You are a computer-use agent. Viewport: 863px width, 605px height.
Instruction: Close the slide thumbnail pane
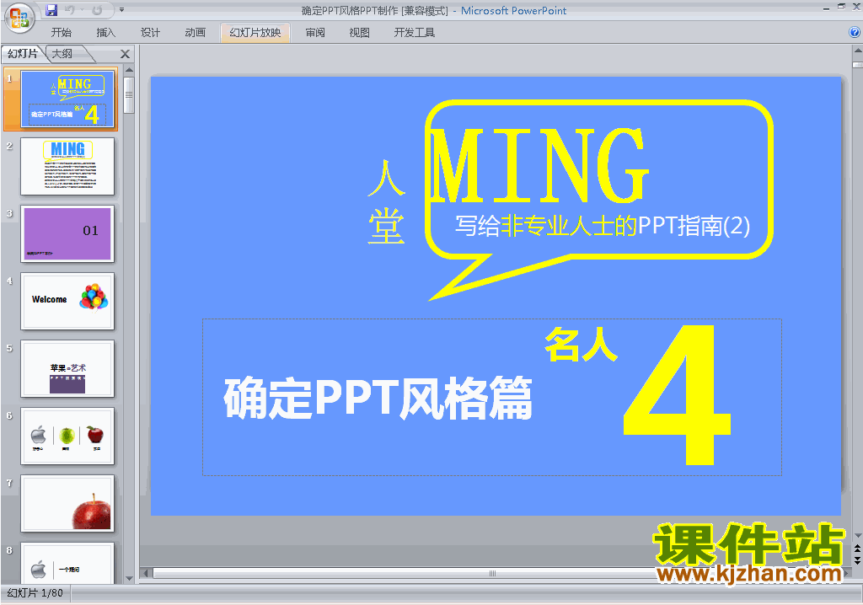tap(125, 54)
